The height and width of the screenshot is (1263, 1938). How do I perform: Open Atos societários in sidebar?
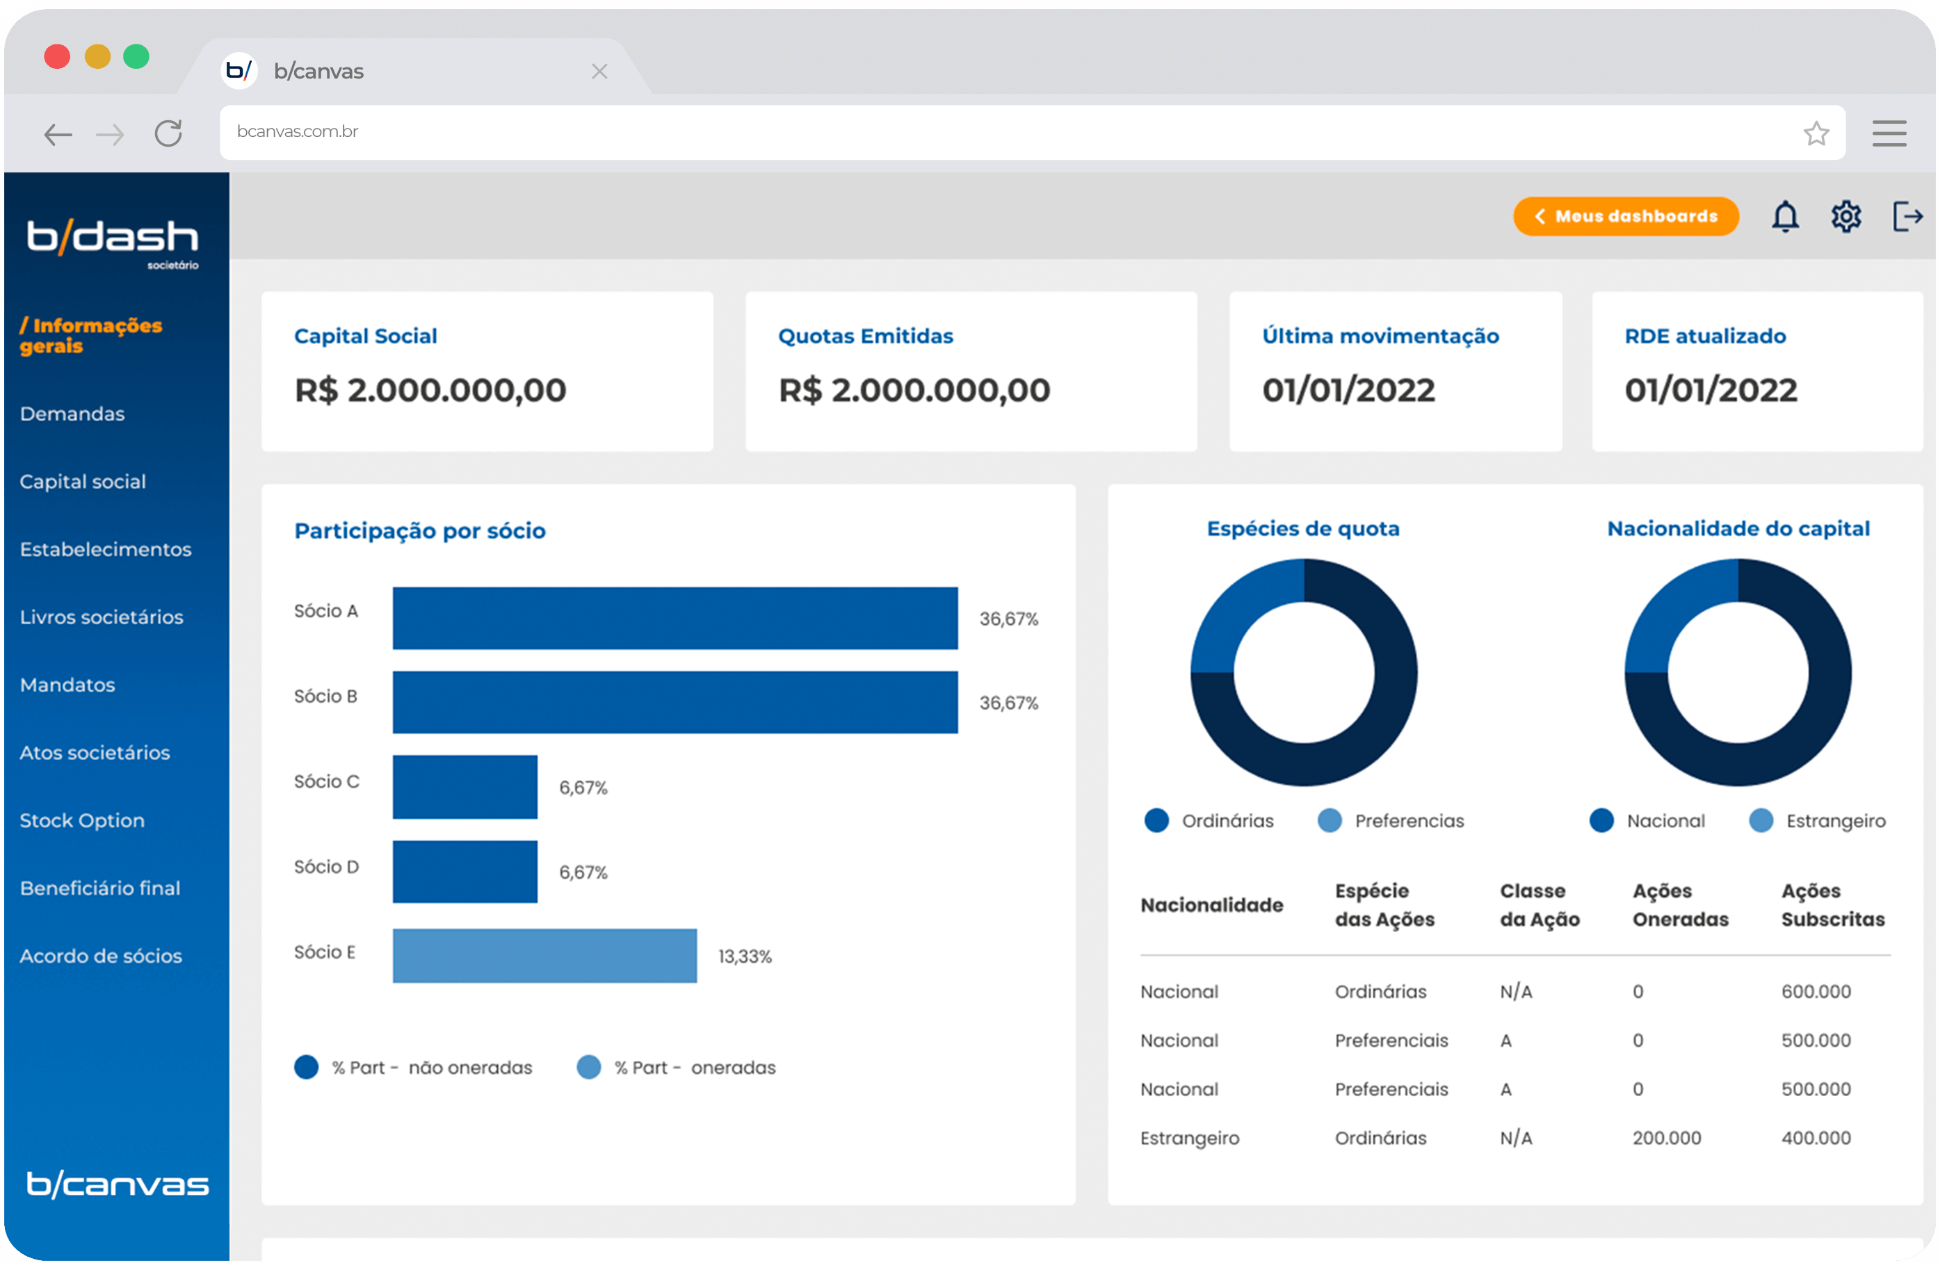[95, 753]
